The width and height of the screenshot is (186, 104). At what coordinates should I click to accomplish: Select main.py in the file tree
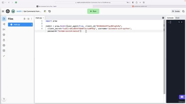[20, 25]
